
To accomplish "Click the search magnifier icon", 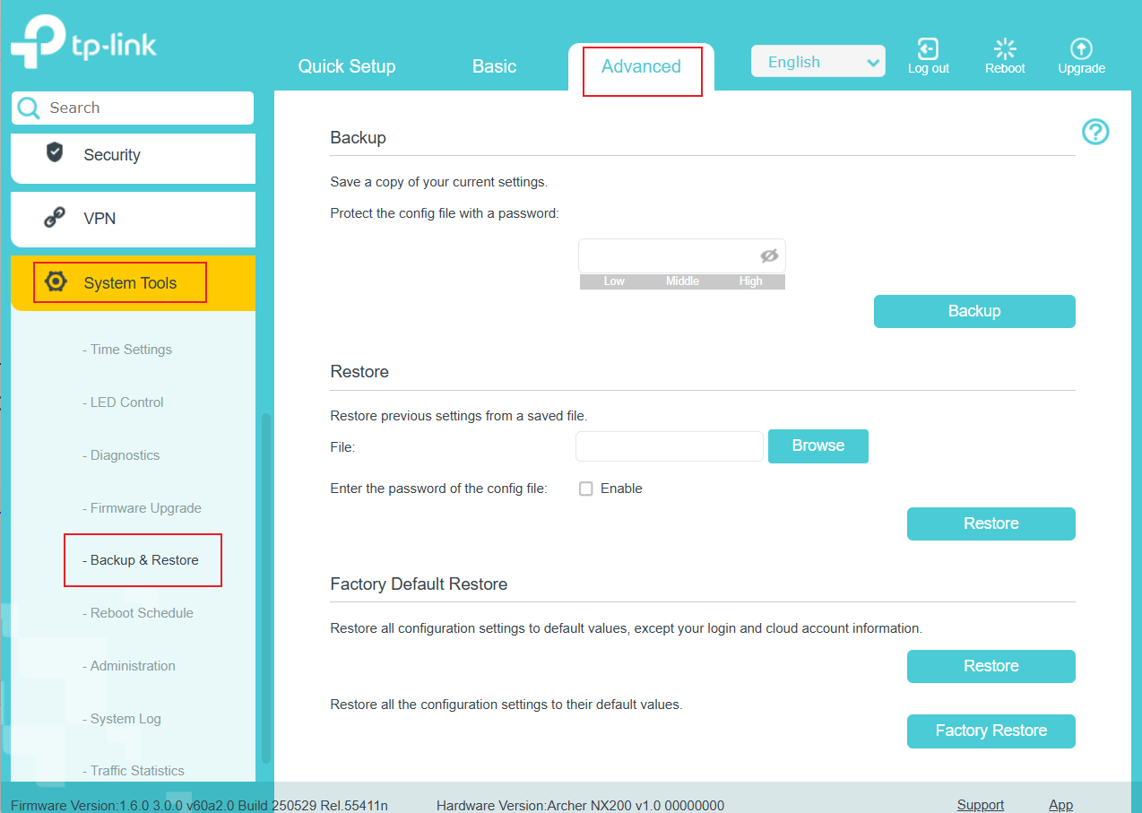I will tap(29, 108).
